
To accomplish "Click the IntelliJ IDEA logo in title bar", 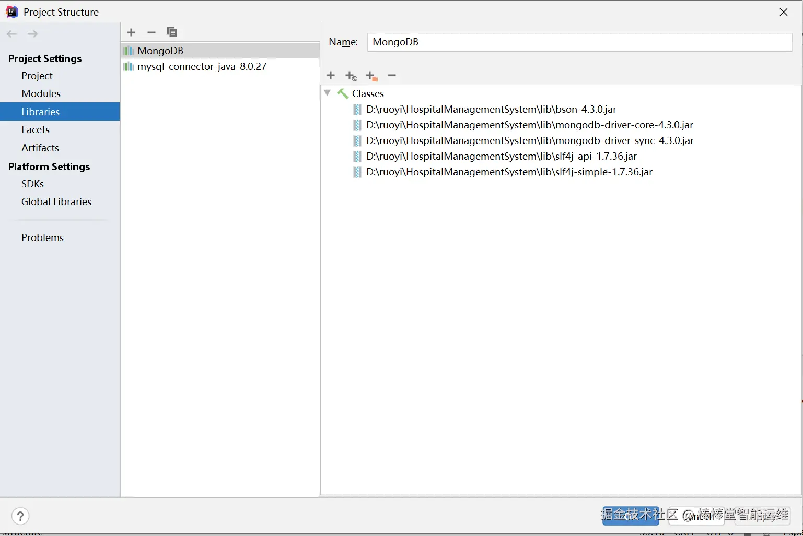I will pyautogui.click(x=12, y=11).
